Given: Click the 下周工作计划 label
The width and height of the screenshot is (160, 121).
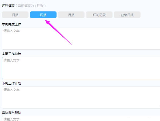Looking at the screenshot, I should (11, 83).
